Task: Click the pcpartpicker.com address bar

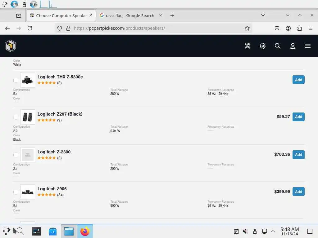Action: [x=154, y=28]
